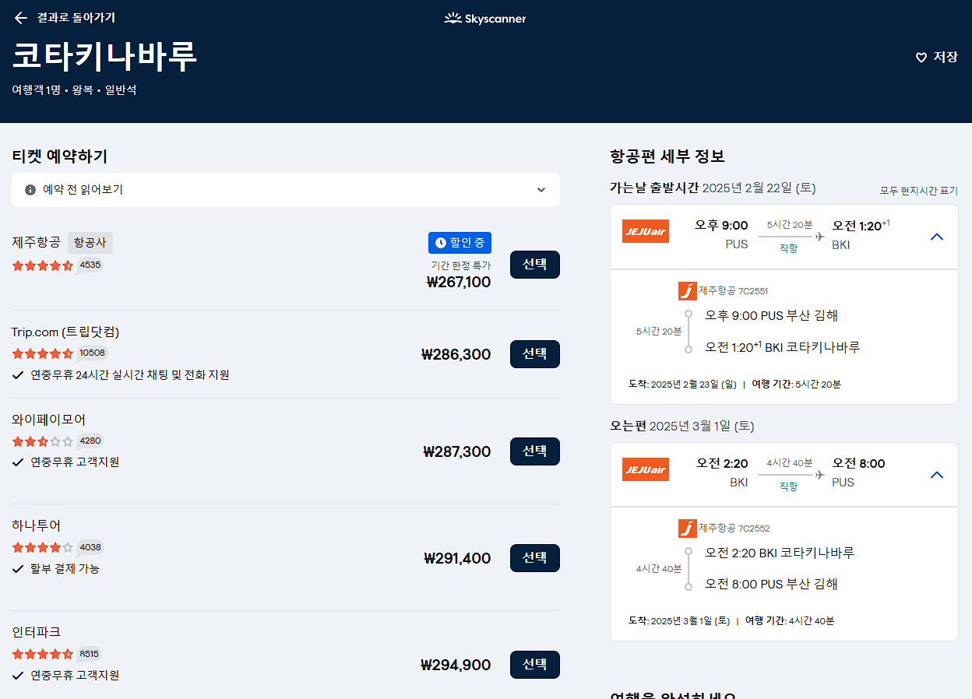This screenshot has height=699, width=972.
Task: Click the 와이페이모어 provider name
Action: click(48, 420)
